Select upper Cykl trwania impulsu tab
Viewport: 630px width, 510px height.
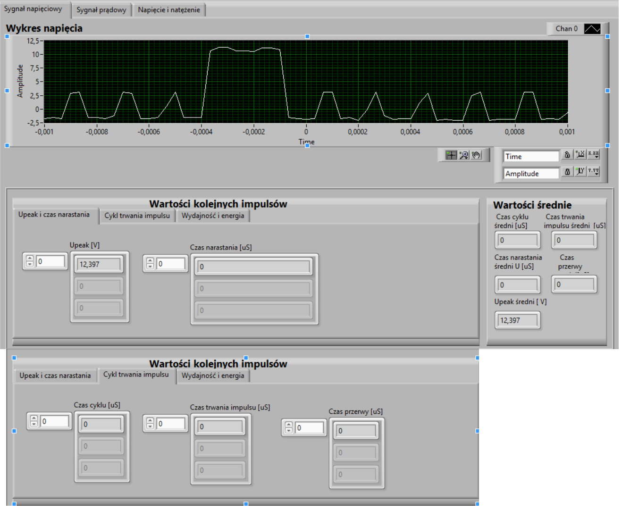137,216
